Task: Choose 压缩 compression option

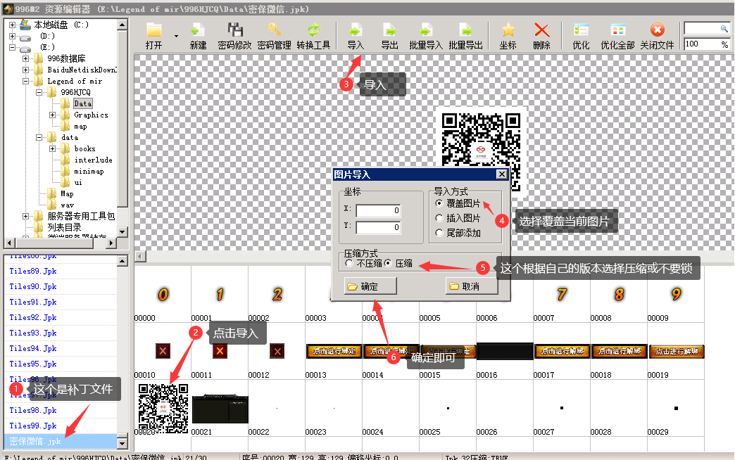Action: tap(388, 263)
